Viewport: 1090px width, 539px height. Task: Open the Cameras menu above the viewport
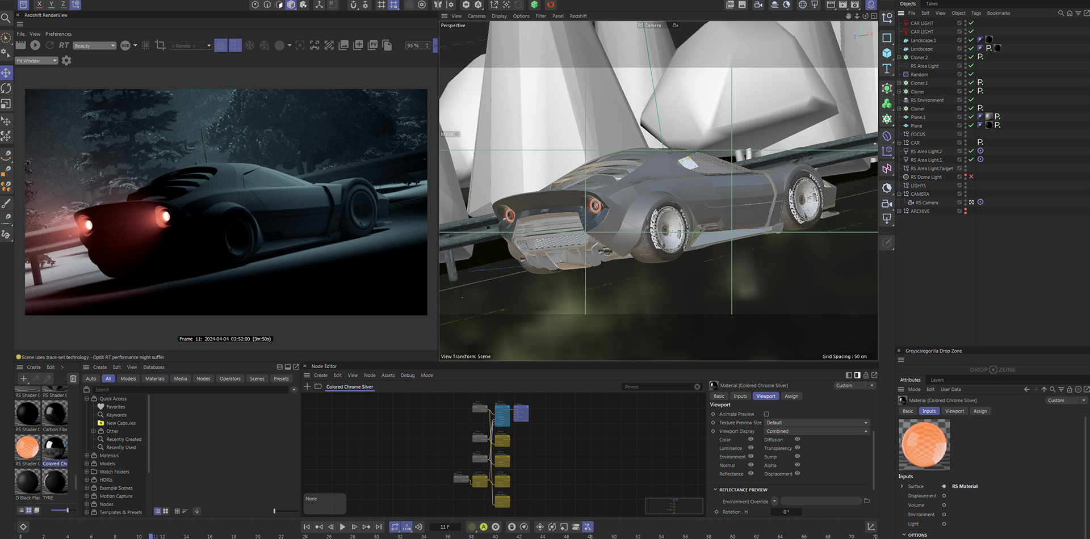point(476,16)
